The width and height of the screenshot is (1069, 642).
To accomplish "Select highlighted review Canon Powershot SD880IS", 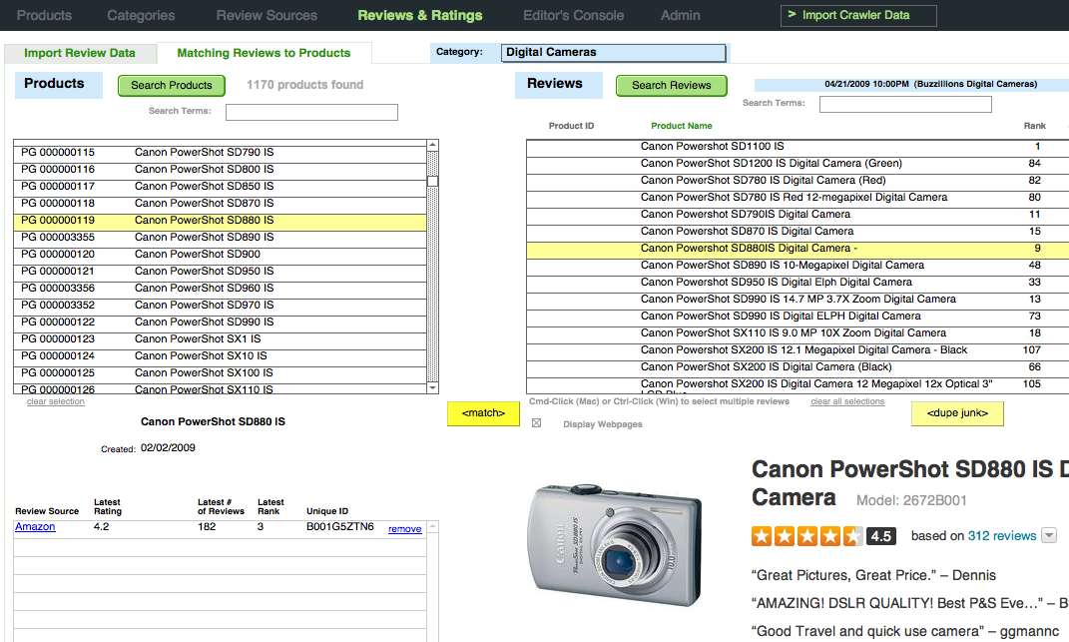I will 798,249.
